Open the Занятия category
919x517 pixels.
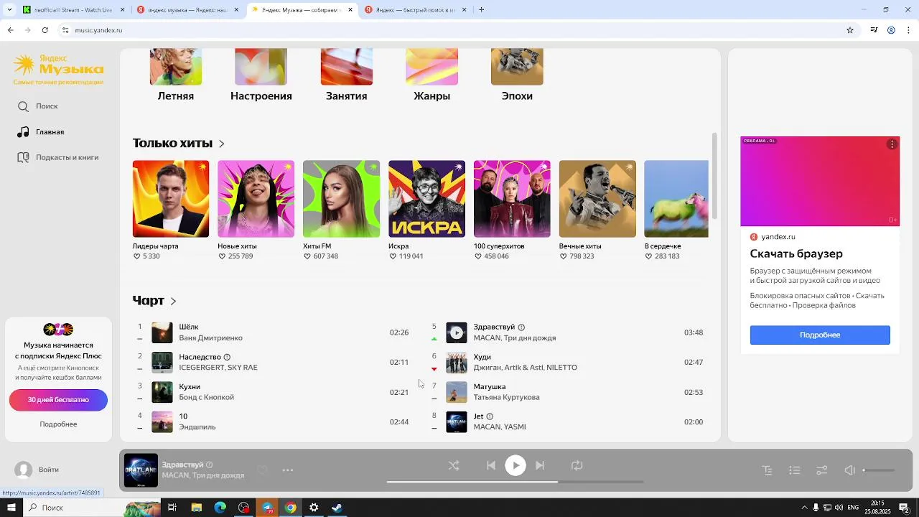(x=347, y=75)
